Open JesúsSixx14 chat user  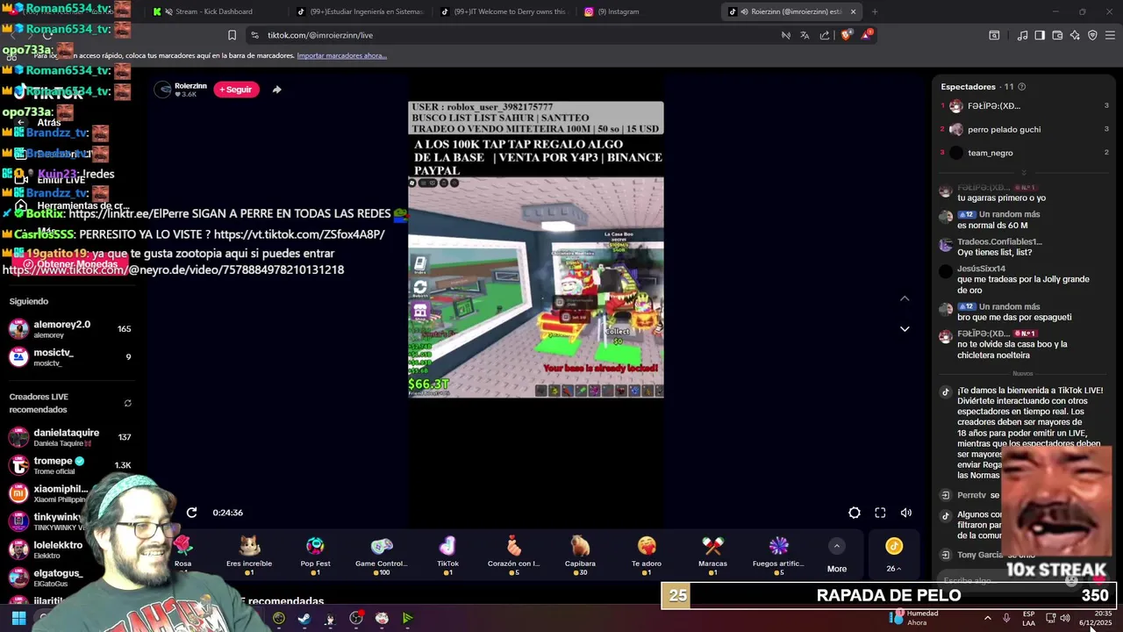(x=981, y=269)
